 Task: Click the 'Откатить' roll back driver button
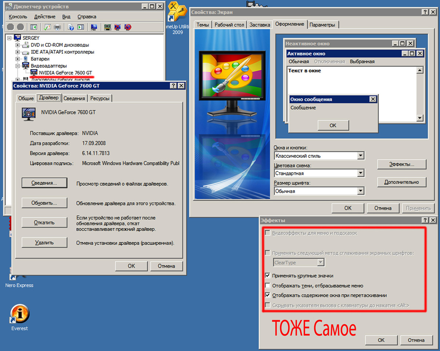point(44,222)
